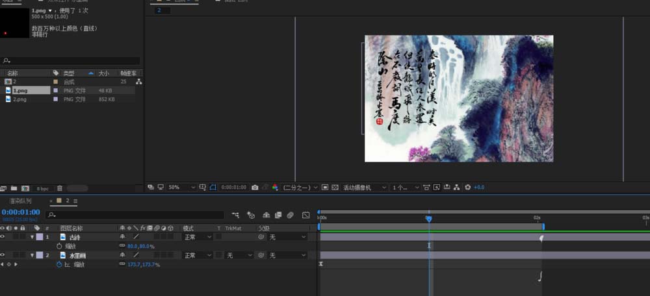Click the 8 bpc color depth button

point(42,188)
